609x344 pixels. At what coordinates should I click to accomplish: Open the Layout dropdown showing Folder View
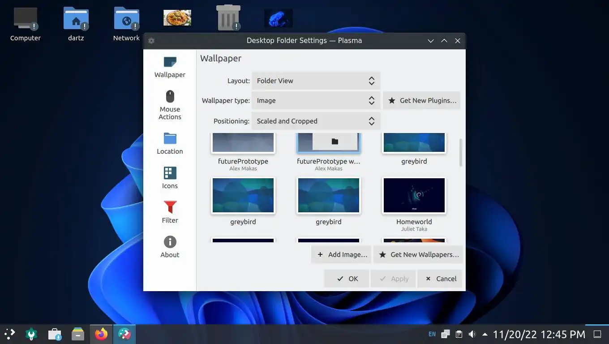click(x=316, y=81)
